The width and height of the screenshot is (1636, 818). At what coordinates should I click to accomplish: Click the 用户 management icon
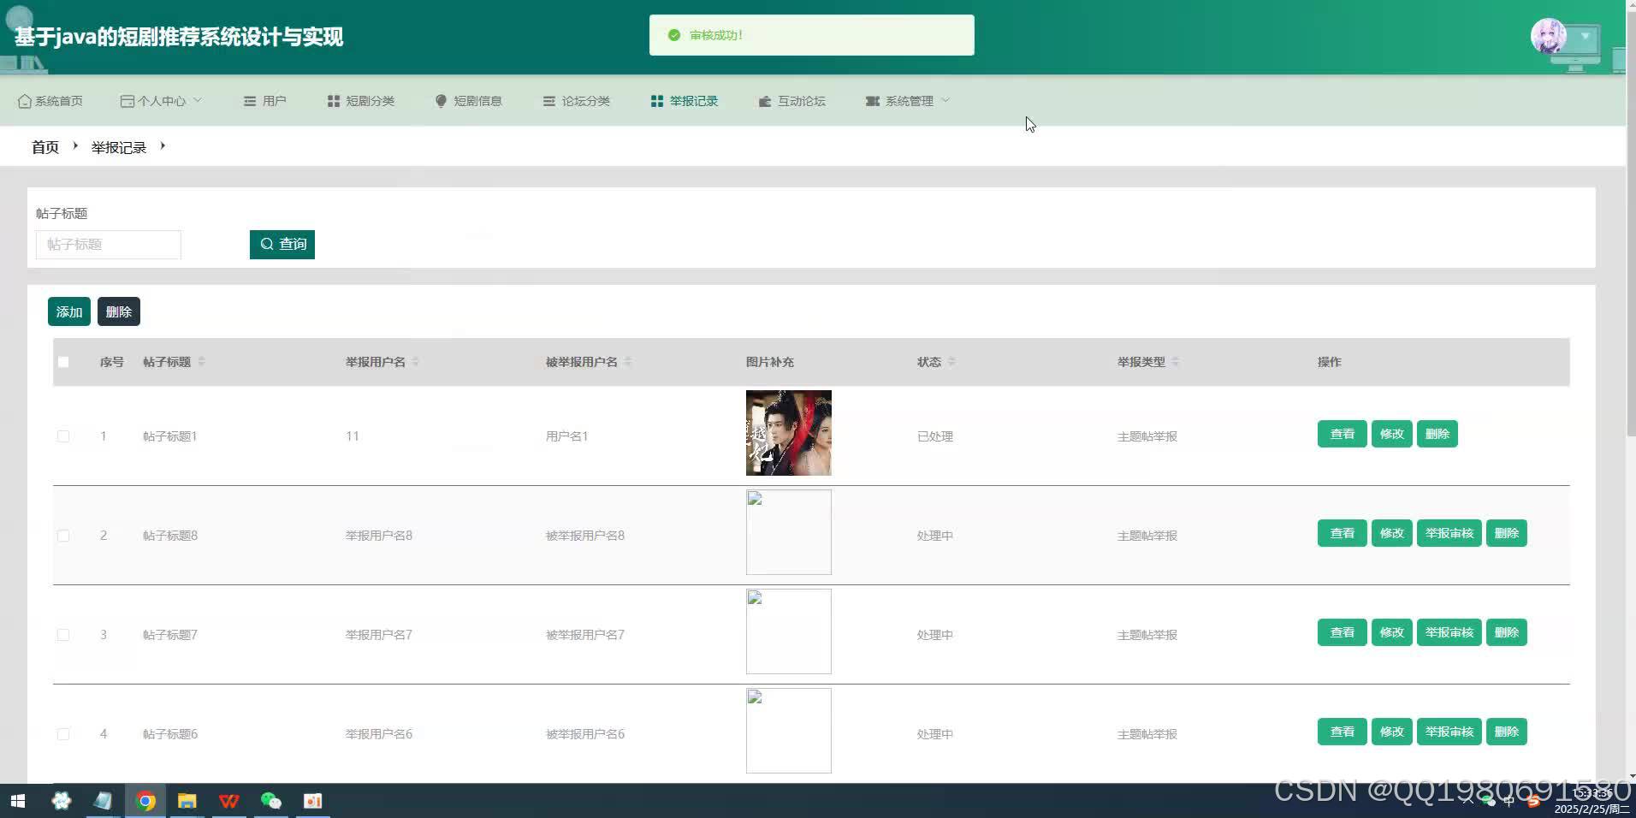click(x=249, y=100)
